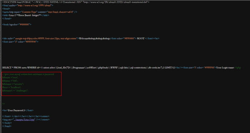Image resolution: width=250 pixels, height=133 pixels.
Task: Click the closing </html> tag
Action: [x=7, y=126]
